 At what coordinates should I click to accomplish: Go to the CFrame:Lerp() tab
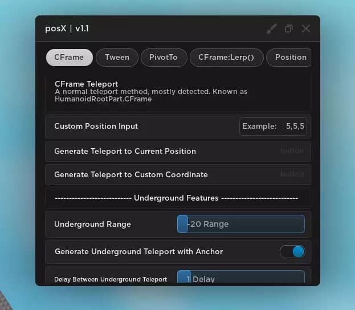(x=227, y=57)
